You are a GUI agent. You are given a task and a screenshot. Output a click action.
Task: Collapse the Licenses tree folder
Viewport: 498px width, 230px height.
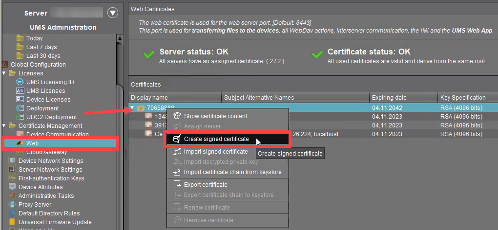4,73
